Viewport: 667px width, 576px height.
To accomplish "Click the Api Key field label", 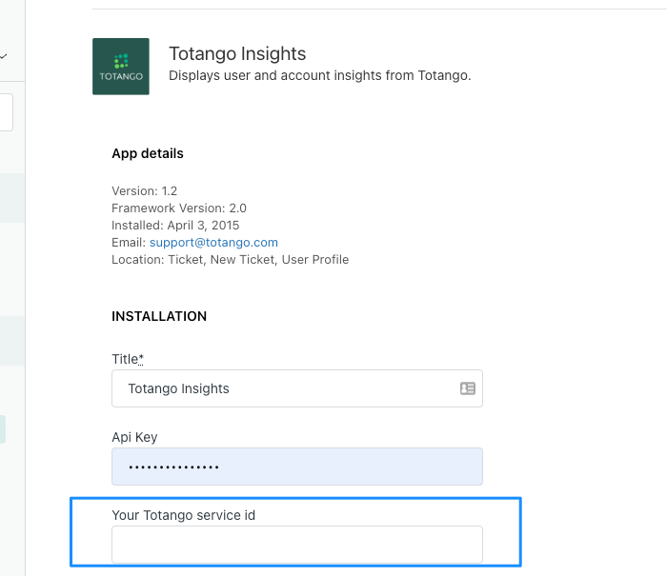I will click(134, 437).
